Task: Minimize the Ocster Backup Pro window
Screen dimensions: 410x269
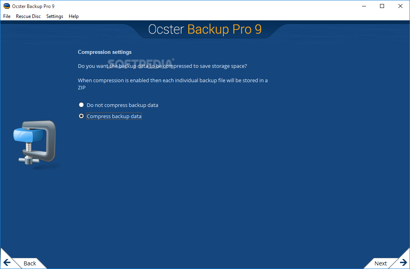Action: click(364, 6)
